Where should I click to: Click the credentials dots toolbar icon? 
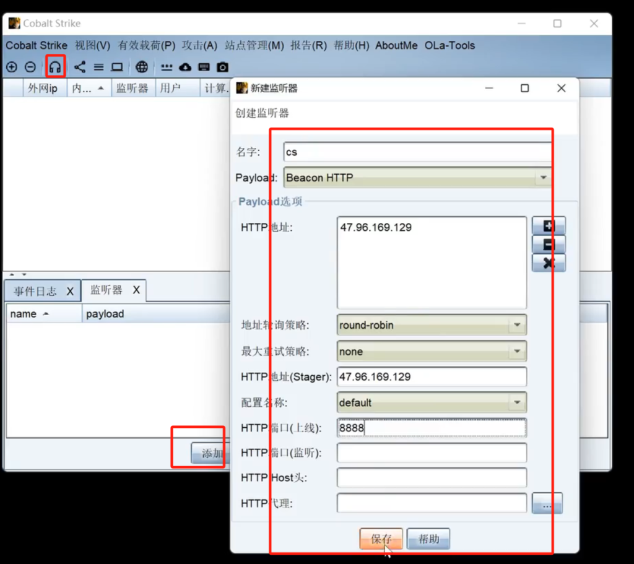167,67
